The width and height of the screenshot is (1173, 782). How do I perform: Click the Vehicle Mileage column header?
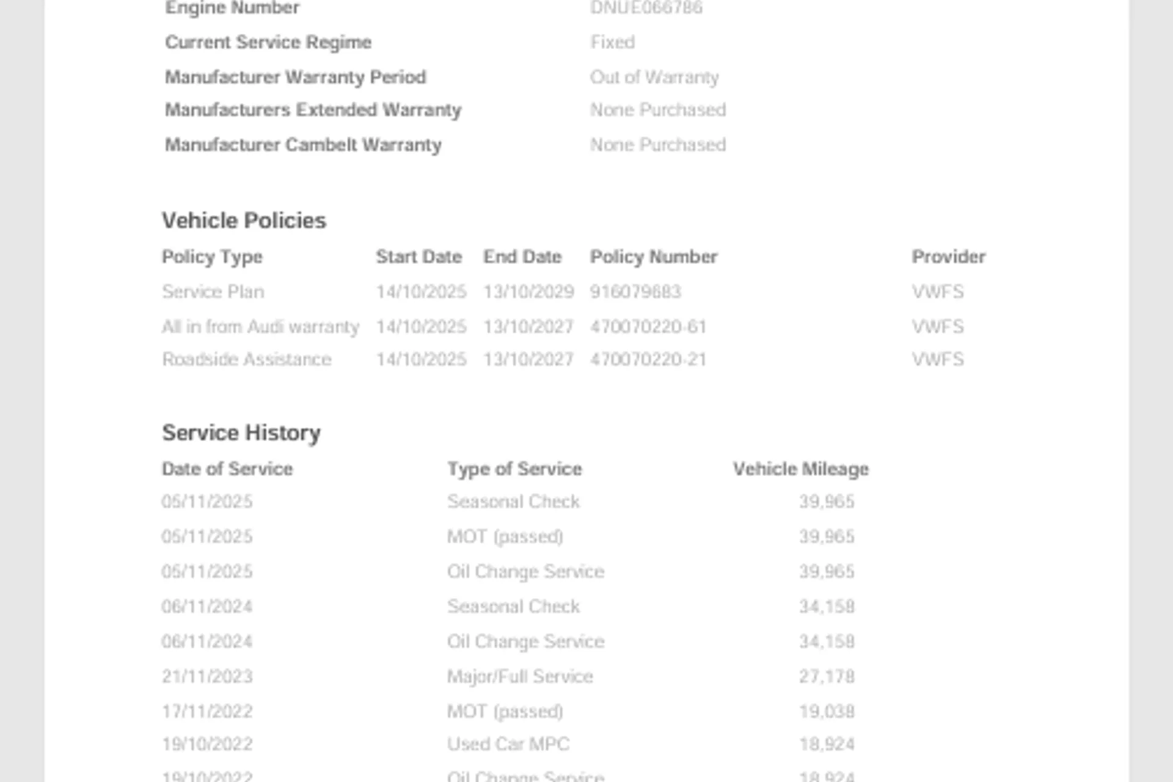coord(801,469)
